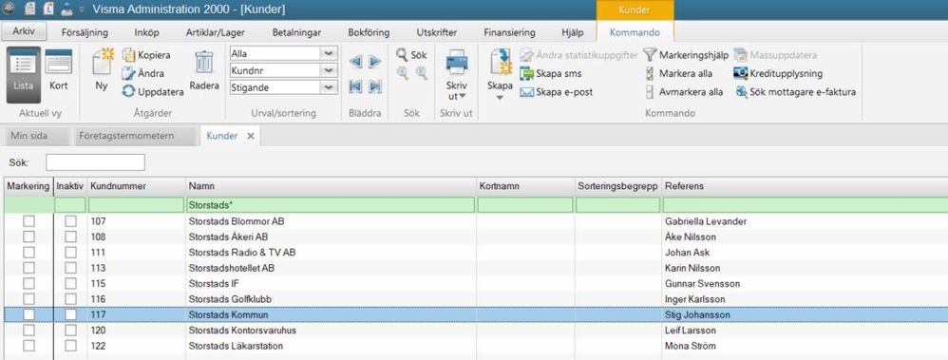Open the Bokföring ribbon tab

click(x=369, y=32)
